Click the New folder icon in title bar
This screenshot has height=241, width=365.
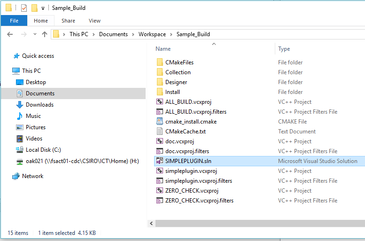pyautogui.click(x=34, y=8)
